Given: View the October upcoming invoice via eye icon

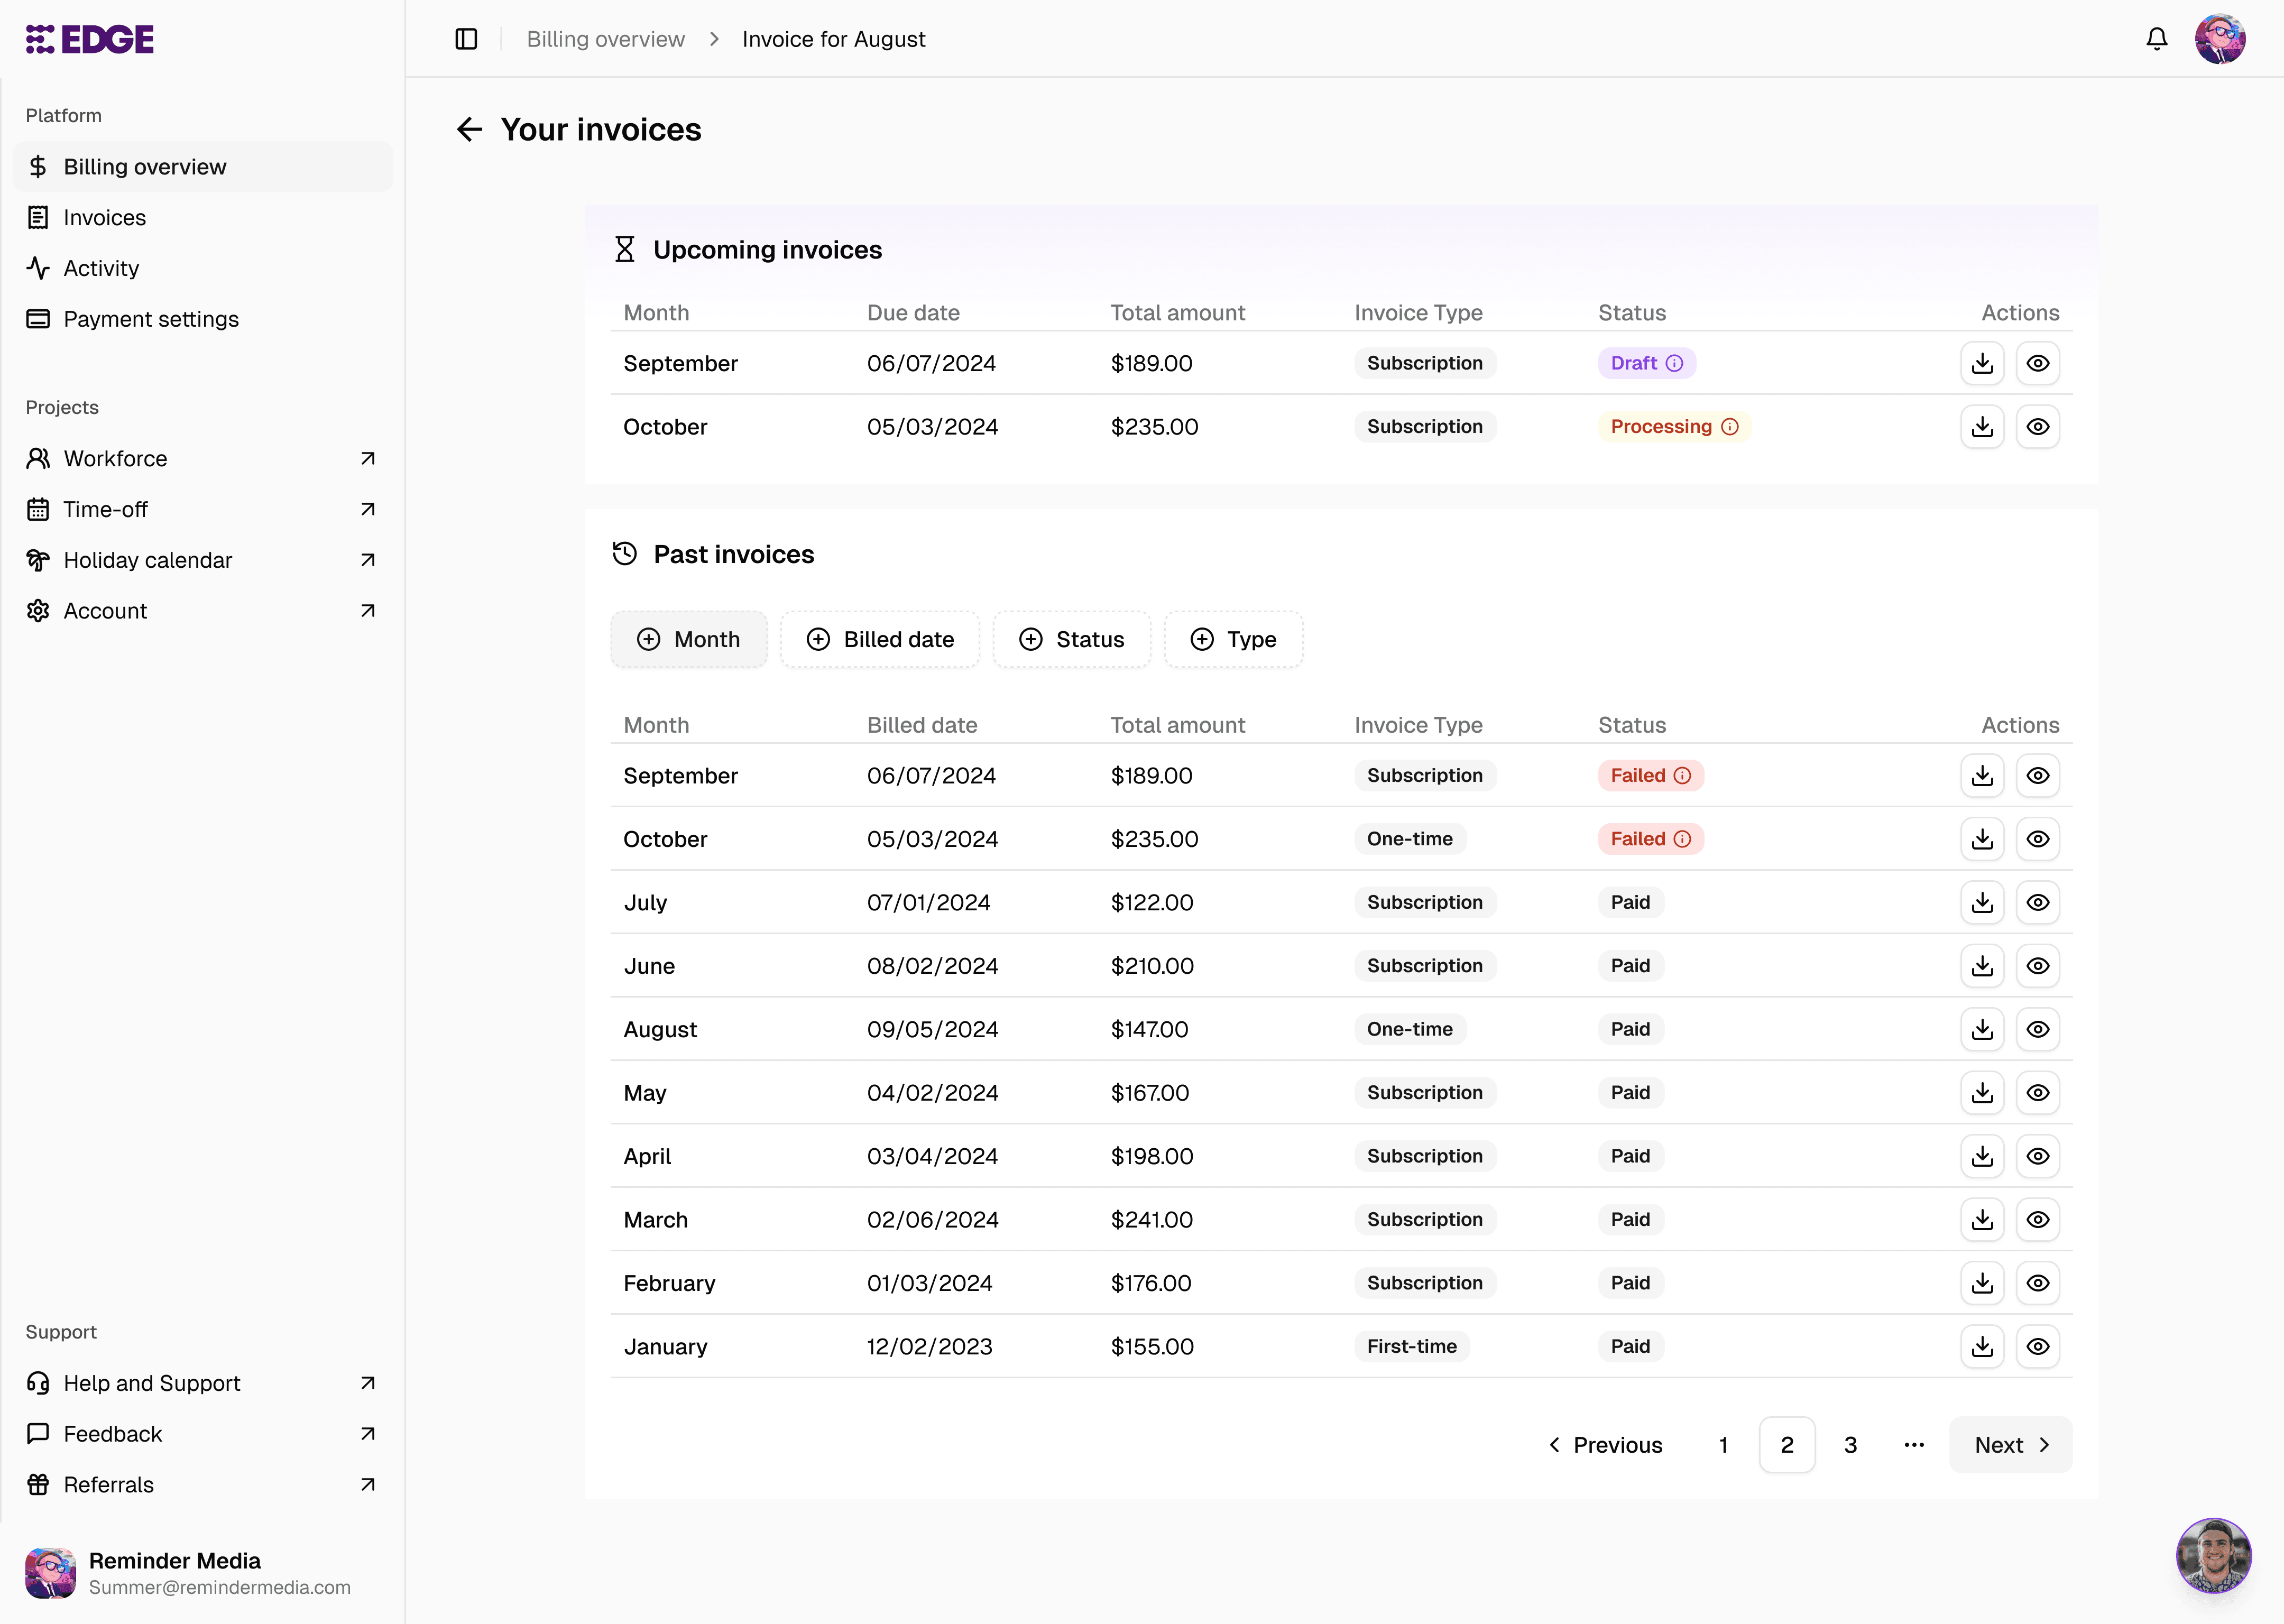Looking at the screenshot, I should click(x=2037, y=427).
